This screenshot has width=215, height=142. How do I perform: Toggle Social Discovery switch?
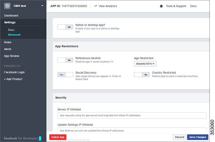[x=65, y=75]
